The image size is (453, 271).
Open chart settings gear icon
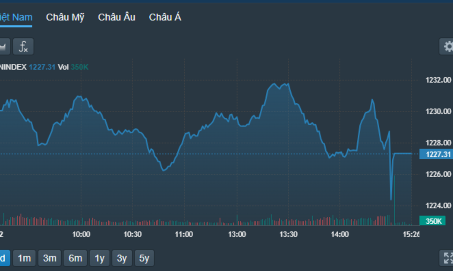coord(447,46)
